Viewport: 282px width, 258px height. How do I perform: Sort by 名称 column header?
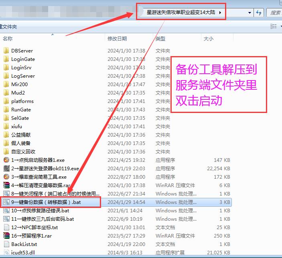[x=8, y=39]
